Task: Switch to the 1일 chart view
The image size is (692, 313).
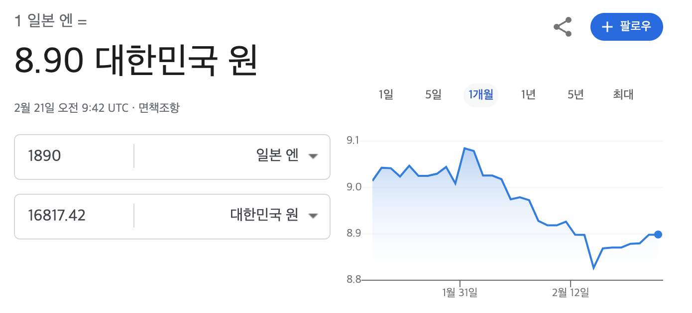Action: point(386,95)
